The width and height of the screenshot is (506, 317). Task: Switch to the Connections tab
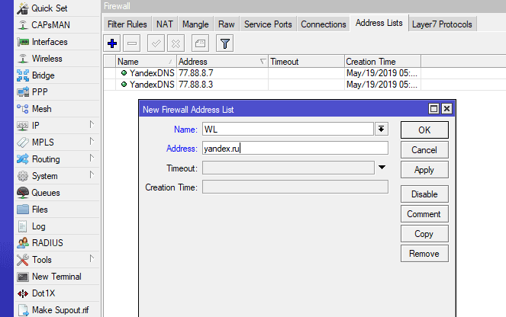coord(324,24)
